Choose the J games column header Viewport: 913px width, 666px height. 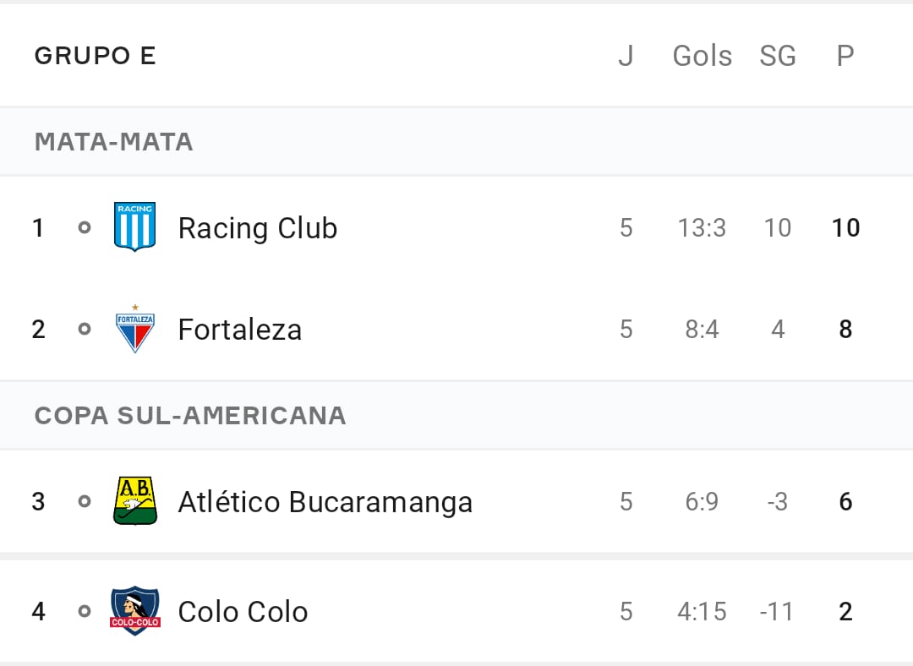click(626, 56)
